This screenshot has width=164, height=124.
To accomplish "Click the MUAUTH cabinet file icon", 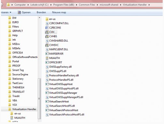I will click(x=47, y=58).
